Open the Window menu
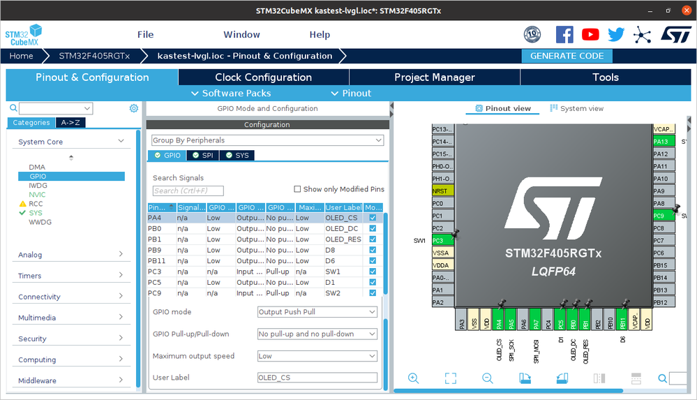This screenshot has width=697, height=400. [241, 34]
